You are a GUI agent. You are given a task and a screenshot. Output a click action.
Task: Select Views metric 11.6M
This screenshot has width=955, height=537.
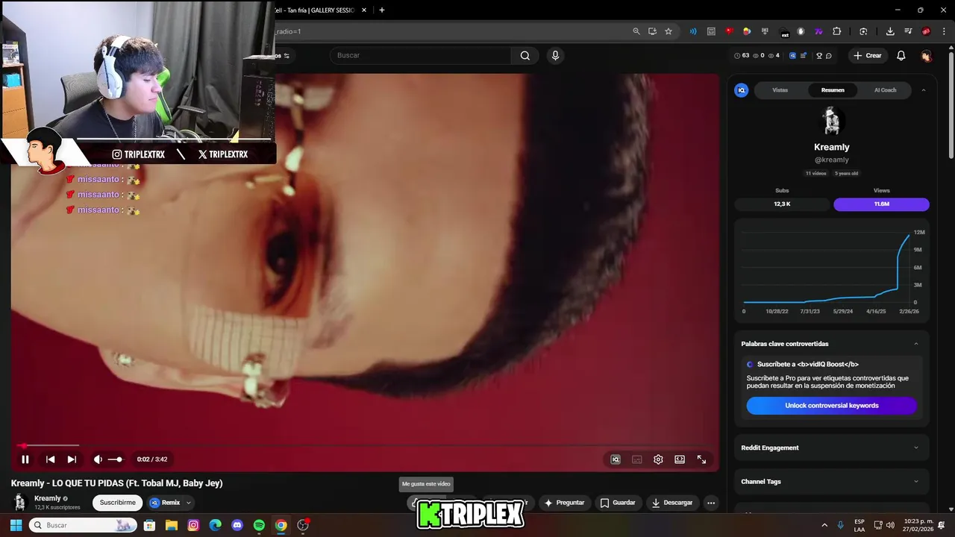click(x=881, y=204)
